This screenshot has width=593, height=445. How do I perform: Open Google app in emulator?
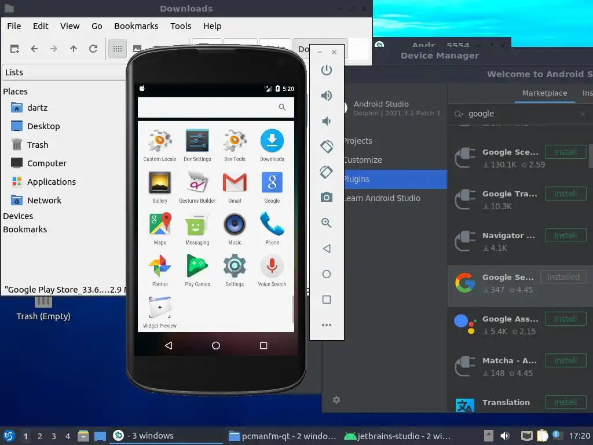coord(272,187)
